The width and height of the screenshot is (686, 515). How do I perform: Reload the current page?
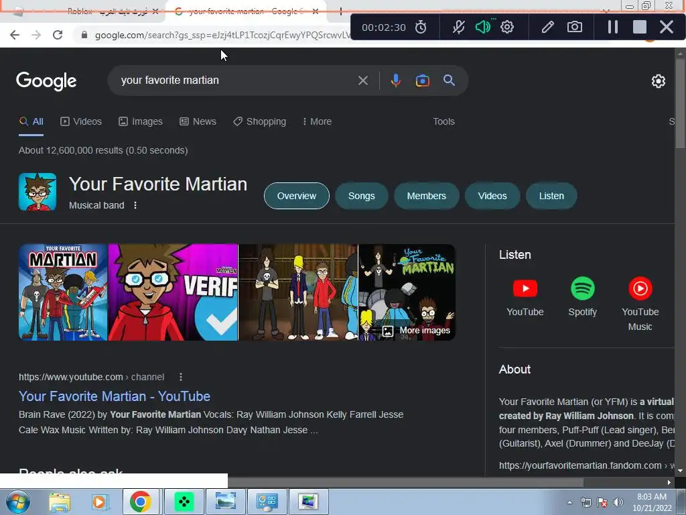click(58, 35)
